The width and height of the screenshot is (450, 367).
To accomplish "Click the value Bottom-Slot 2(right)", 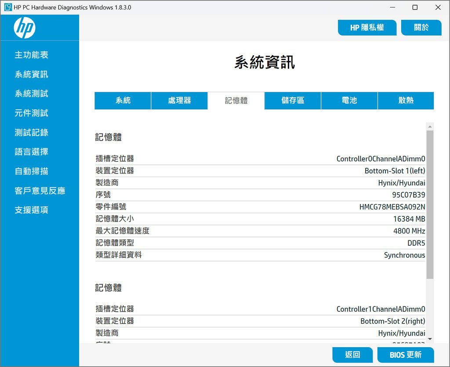I will [x=393, y=321].
